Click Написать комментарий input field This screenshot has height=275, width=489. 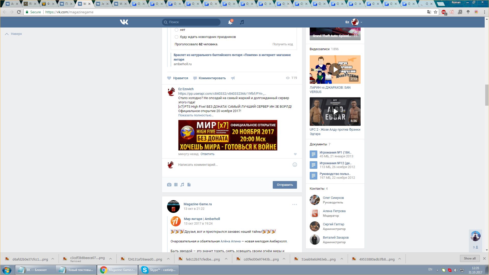tap(234, 165)
